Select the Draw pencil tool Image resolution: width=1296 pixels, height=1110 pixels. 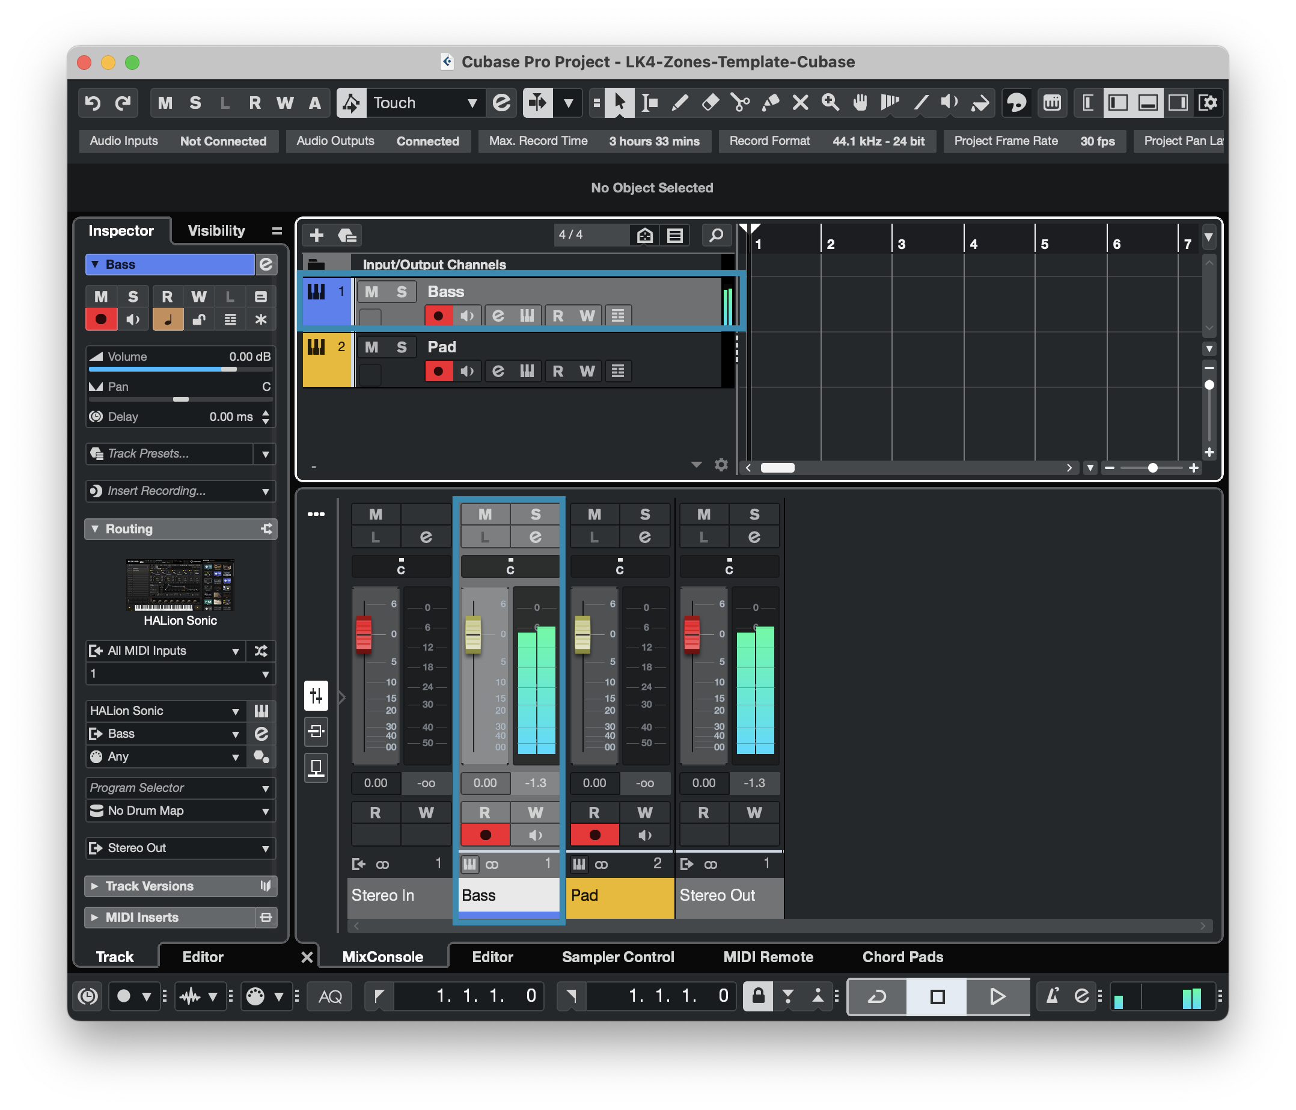click(x=680, y=103)
